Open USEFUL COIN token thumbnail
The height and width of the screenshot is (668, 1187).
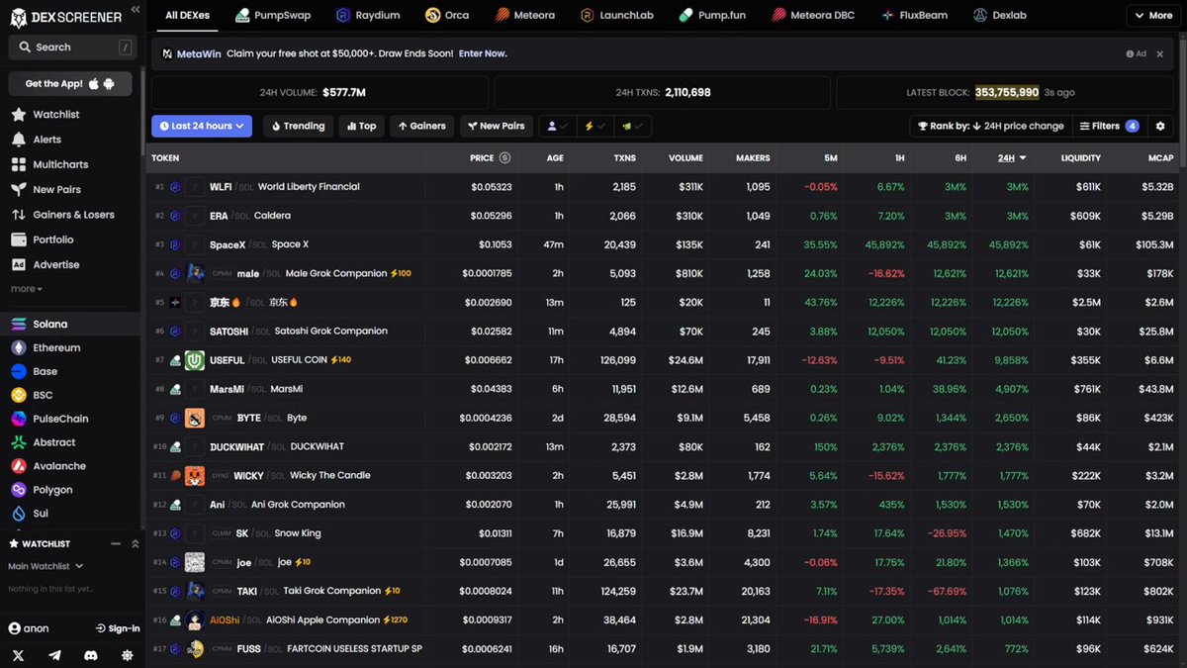point(194,360)
